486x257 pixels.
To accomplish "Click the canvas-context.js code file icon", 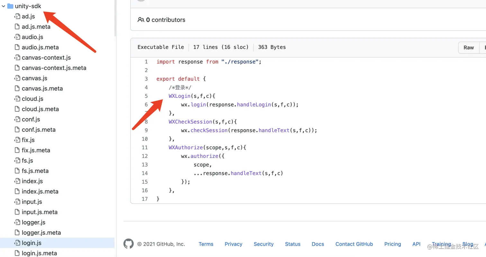I will (17, 58).
